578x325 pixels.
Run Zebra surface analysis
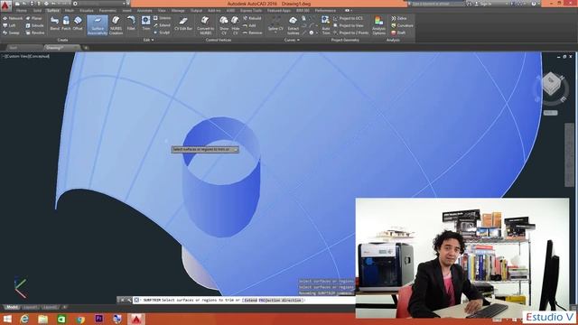tap(399, 18)
